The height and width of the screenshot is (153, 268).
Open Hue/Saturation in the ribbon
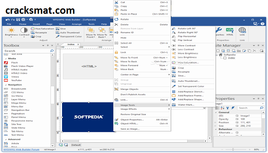42,29
